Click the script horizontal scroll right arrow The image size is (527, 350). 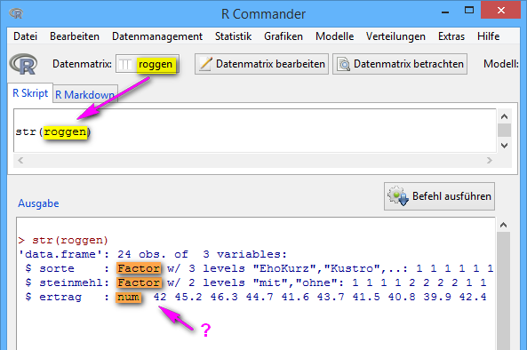[490, 161]
